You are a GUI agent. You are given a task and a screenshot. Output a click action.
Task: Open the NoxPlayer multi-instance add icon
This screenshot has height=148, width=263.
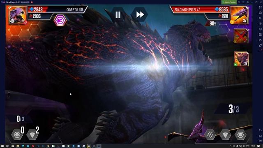tap(260, 35)
